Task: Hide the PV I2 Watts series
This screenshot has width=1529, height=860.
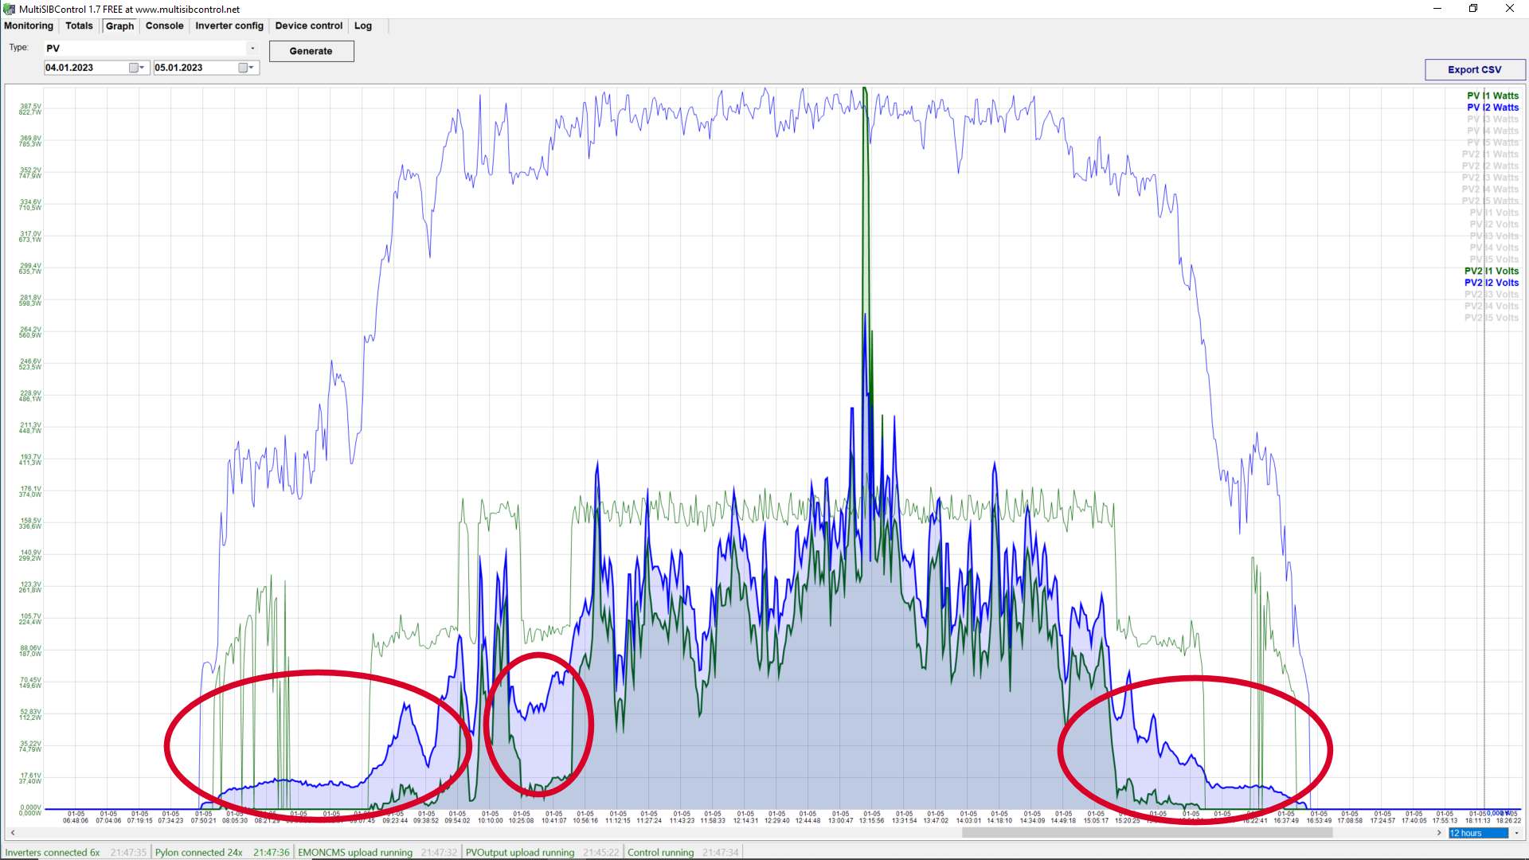Action: (x=1492, y=107)
